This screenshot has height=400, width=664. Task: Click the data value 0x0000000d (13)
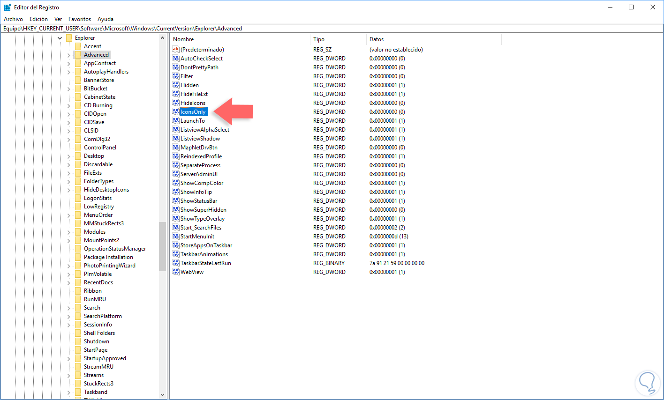pos(389,237)
